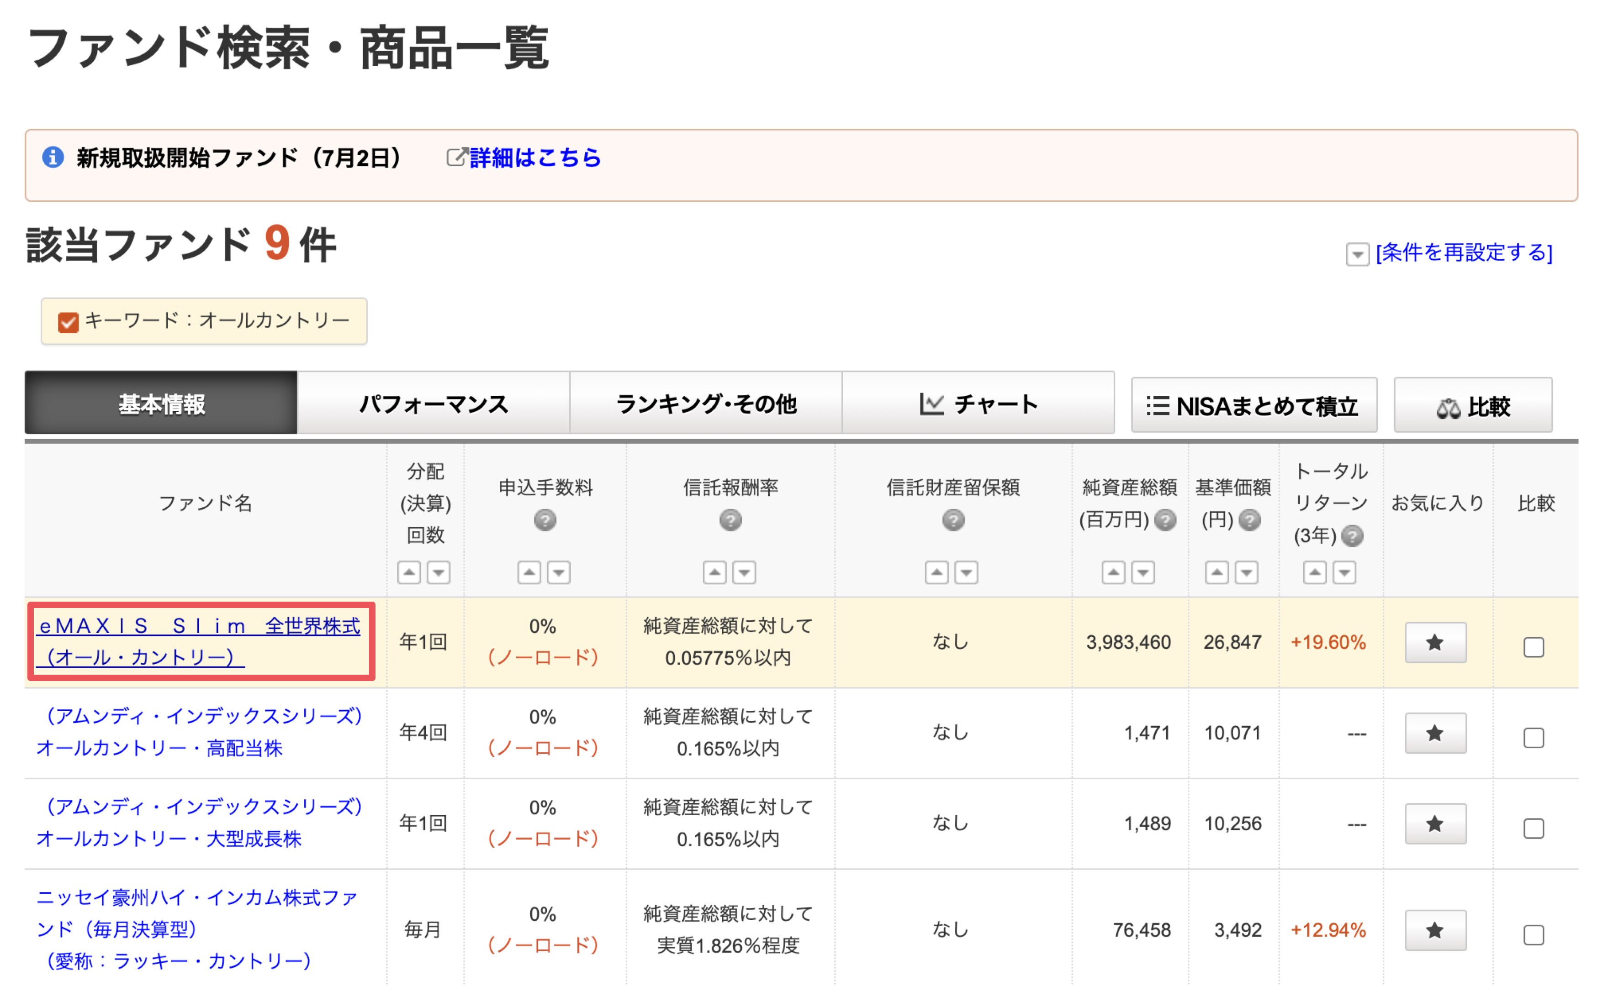Sort 分配(決算)回数 descending
This screenshot has width=1608, height=986.
[x=439, y=572]
